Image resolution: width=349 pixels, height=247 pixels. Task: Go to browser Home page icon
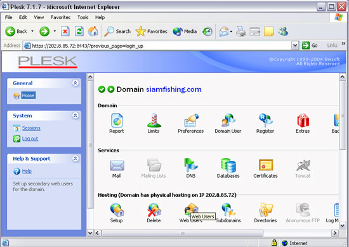[93, 31]
